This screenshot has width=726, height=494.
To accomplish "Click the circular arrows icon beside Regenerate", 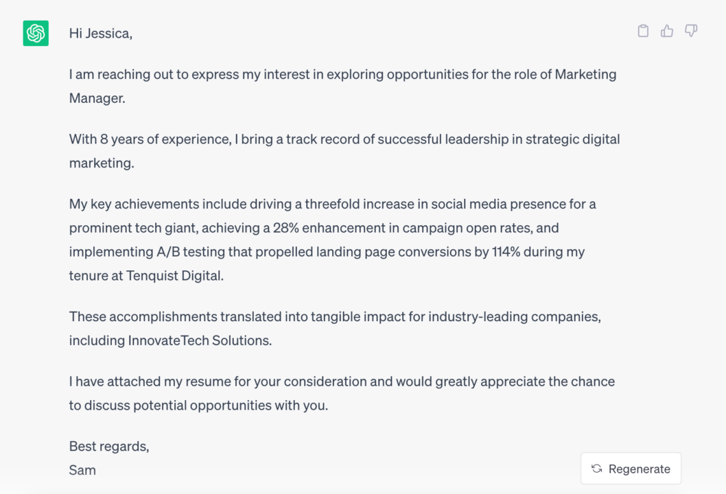I will coord(596,469).
